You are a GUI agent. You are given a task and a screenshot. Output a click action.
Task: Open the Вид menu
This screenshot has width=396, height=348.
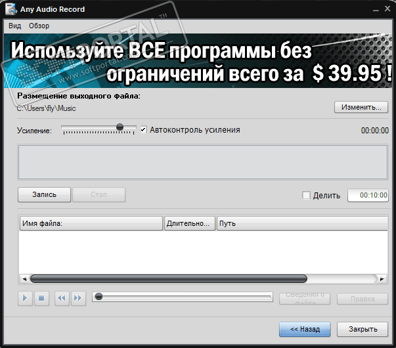click(x=15, y=26)
